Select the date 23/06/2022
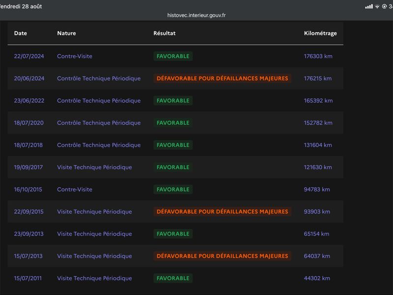The height and width of the screenshot is (295, 393). (x=29, y=101)
